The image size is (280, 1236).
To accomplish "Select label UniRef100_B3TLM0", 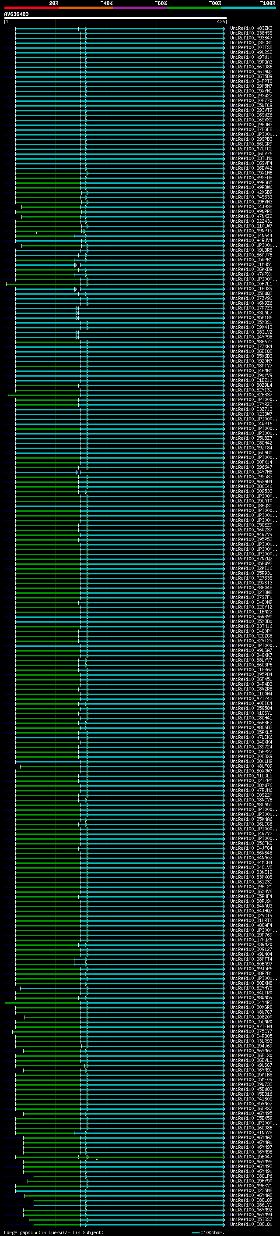I will point(251,158).
